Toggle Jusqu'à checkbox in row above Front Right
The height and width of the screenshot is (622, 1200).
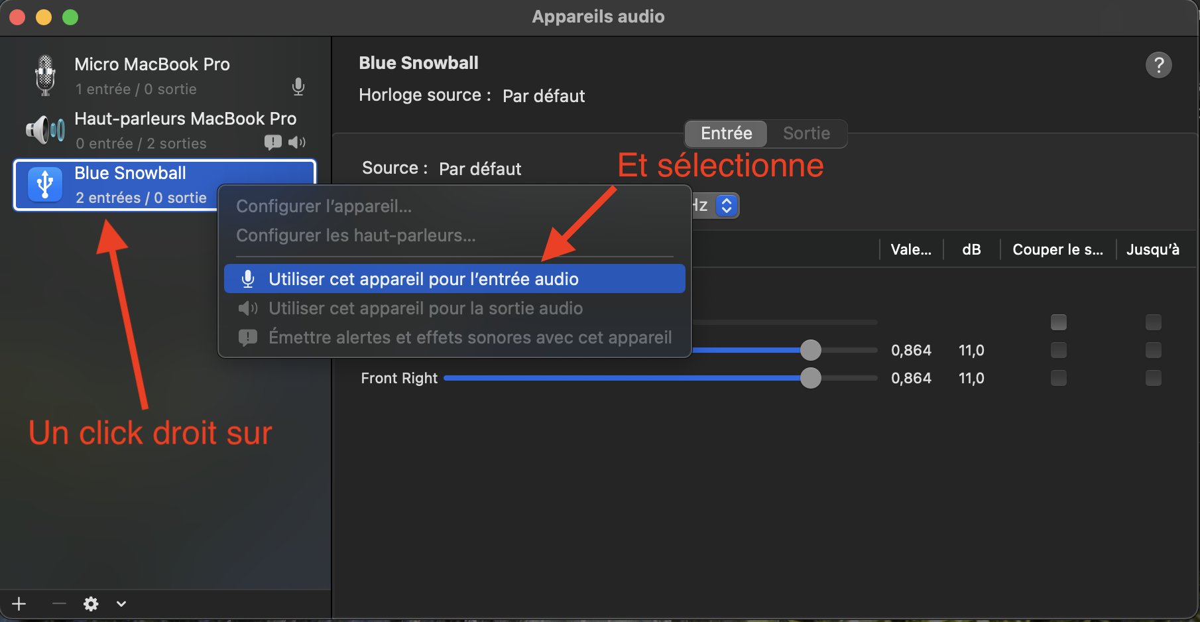(1154, 350)
